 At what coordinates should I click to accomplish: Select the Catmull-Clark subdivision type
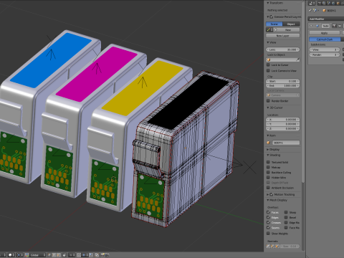325,39
